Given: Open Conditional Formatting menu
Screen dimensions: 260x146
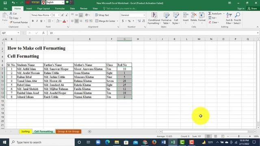Looking at the screenshot, I should click(x=154, y=18).
